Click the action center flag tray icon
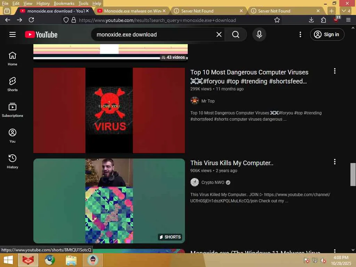Viewport: 356px width, 267px height. [x=306, y=260]
